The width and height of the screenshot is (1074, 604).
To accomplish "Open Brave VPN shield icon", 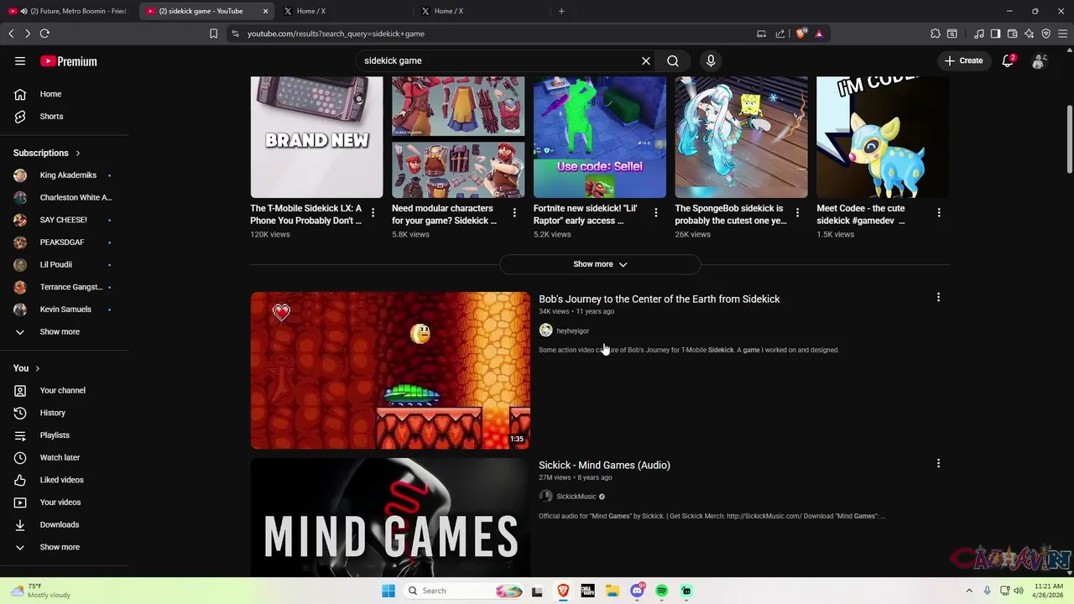I will pyautogui.click(x=1045, y=34).
